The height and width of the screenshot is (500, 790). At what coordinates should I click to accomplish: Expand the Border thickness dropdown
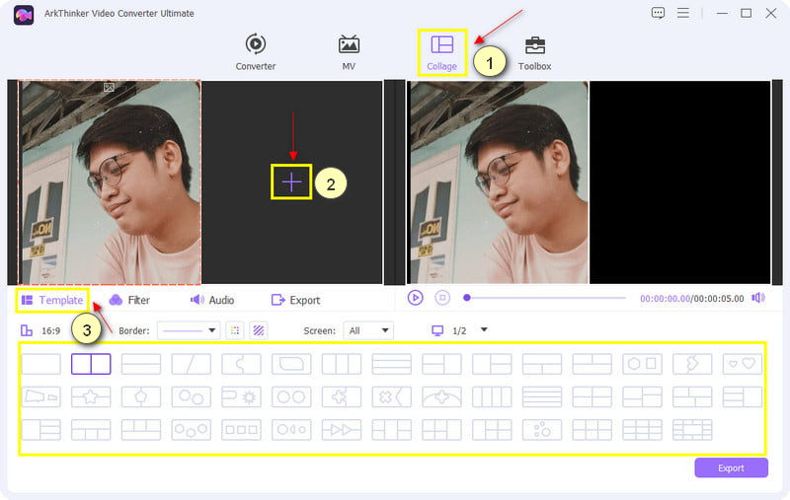(x=189, y=330)
